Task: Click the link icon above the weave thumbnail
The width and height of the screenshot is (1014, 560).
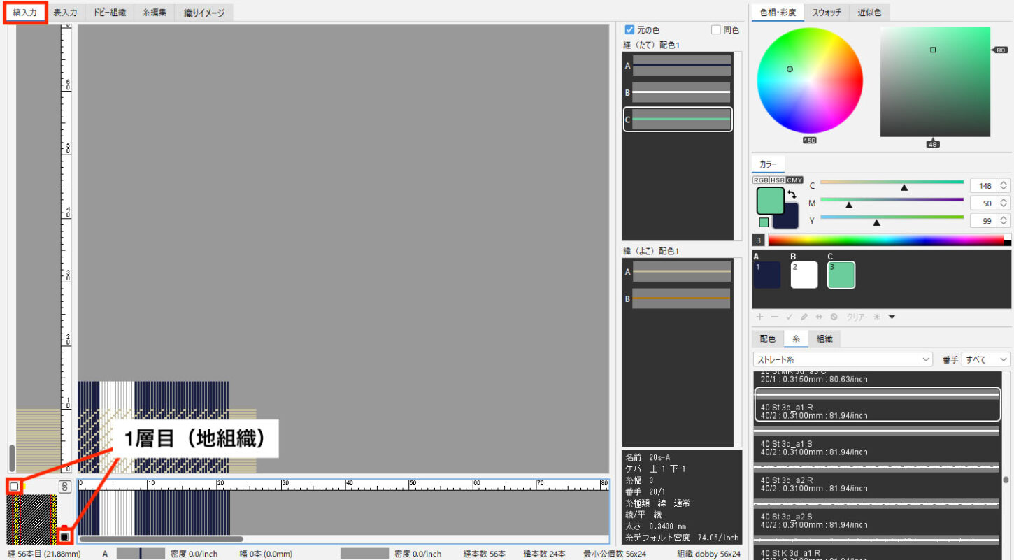Action: (64, 486)
